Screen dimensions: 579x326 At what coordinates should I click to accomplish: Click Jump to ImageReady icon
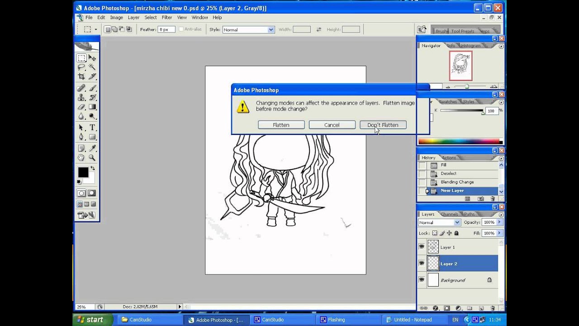click(86, 216)
